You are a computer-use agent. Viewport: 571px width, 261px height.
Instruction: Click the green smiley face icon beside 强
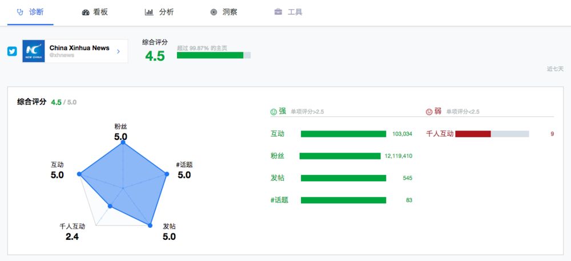coord(274,112)
